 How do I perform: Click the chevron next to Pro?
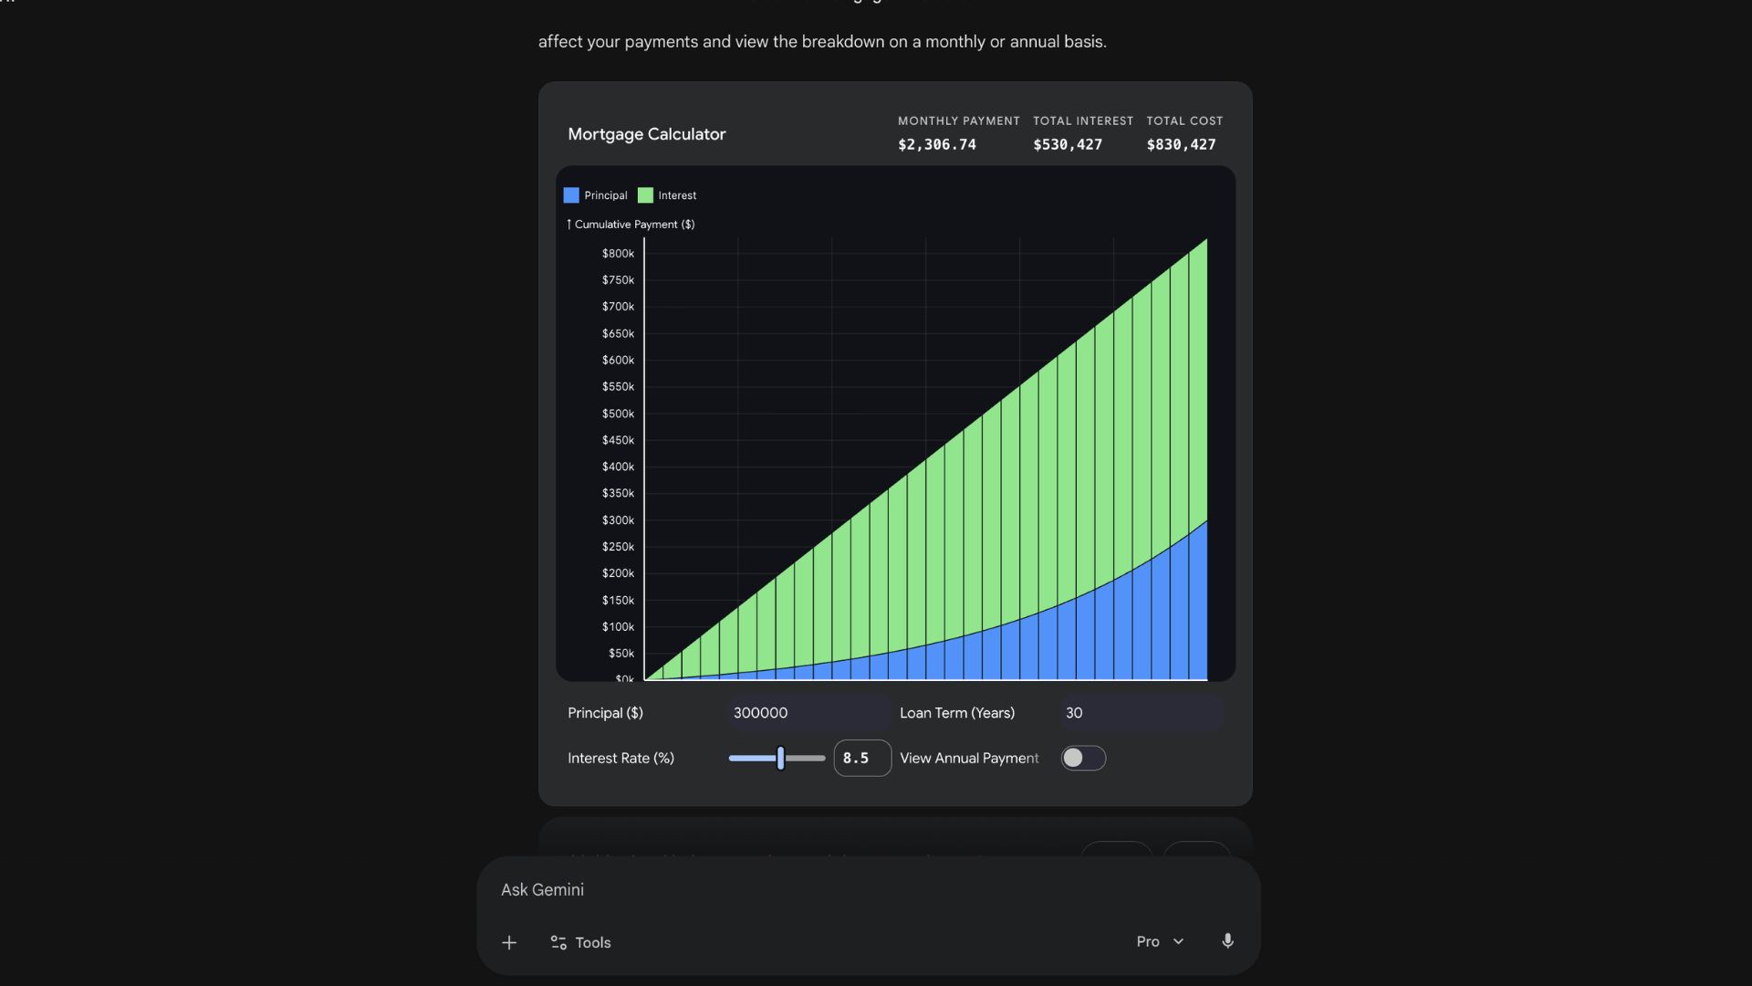[1178, 941]
